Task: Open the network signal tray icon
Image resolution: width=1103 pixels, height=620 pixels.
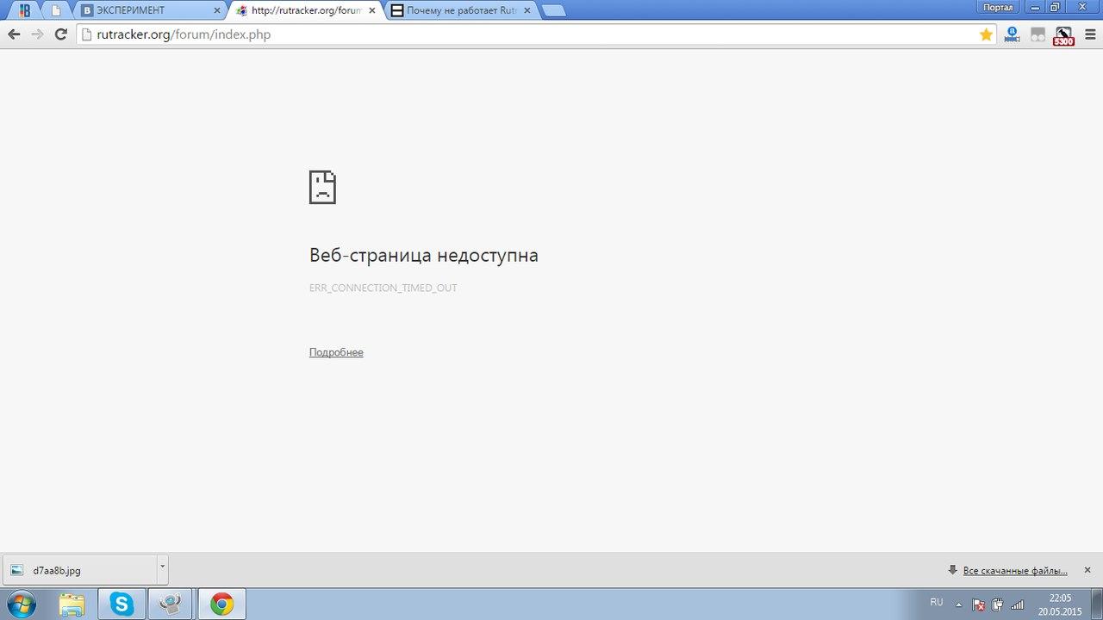Action: pyautogui.click(x=1017, y=604)
